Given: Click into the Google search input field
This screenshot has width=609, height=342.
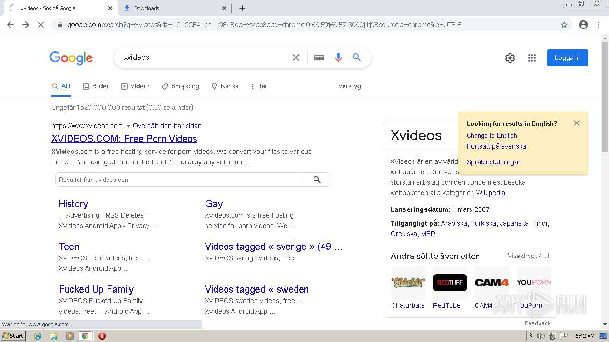Looking at the screenshot, I should click(205, 57).
